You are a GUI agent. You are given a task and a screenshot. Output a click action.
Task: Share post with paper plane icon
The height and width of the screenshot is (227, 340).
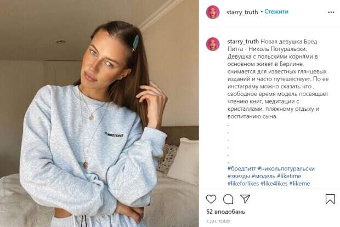tap(245, 199)
